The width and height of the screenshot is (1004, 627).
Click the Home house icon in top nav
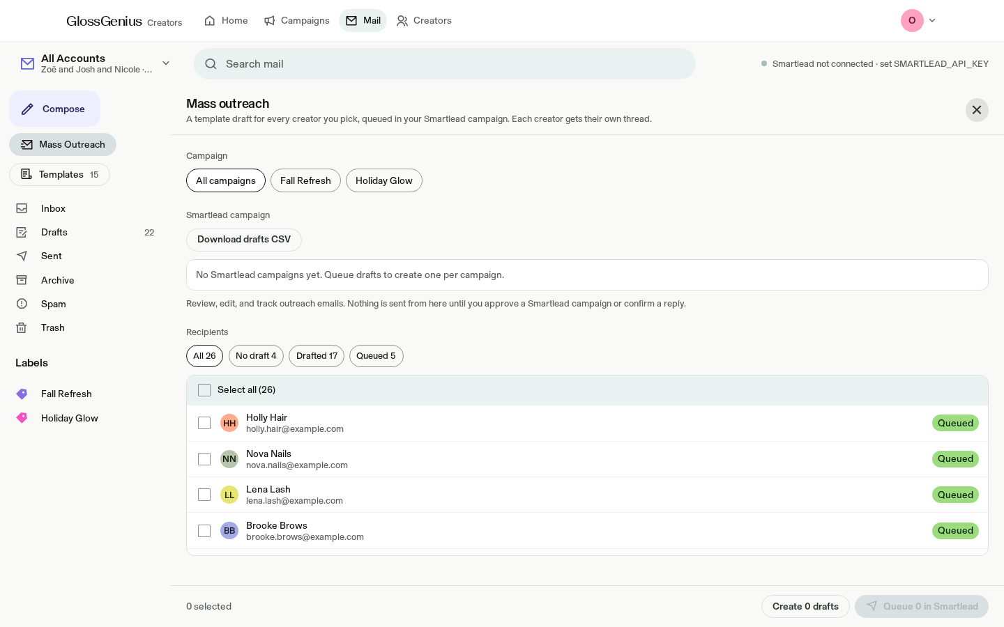click(210, 20)
